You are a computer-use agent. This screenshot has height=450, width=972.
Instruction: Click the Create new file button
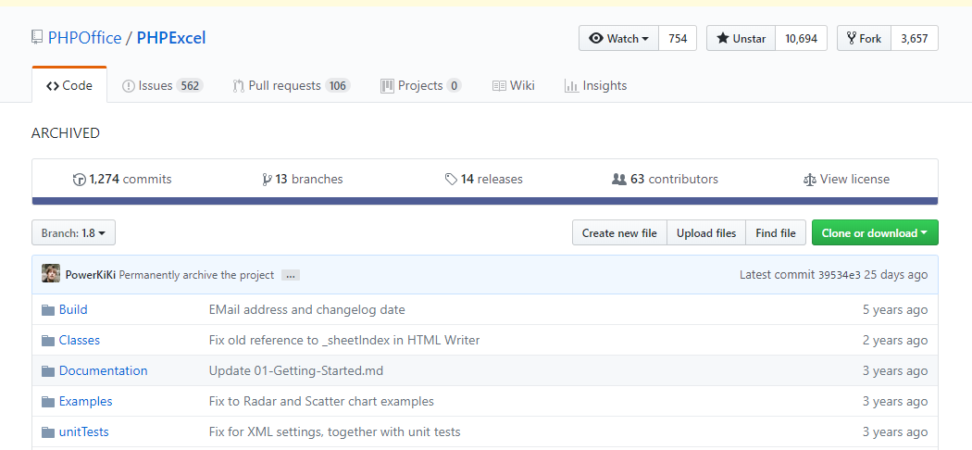tap(619, 233)
